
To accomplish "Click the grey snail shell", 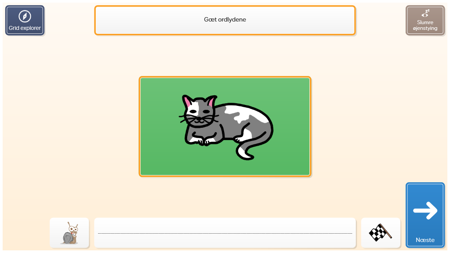I will pyautogui.click(x=68, y=238).
